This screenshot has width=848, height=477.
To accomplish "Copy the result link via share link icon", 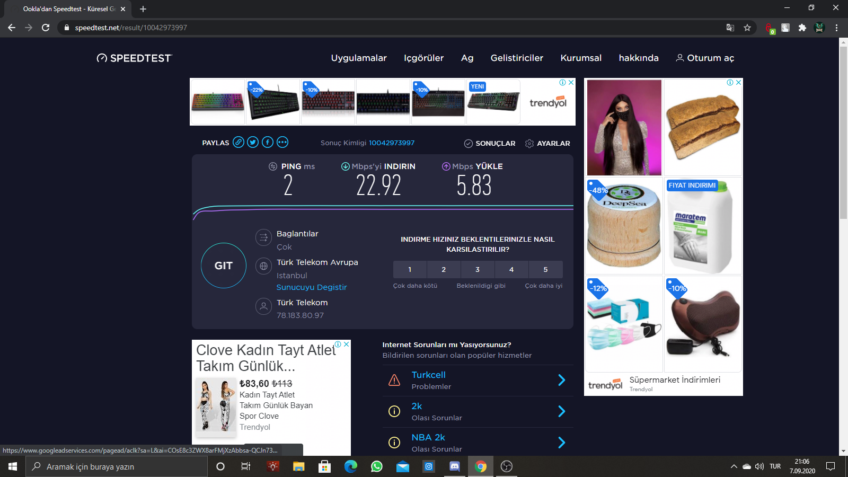I will (238, 142).
